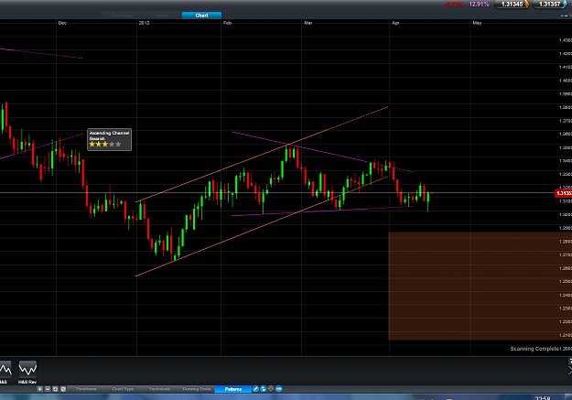
Task: Click the fit-chart icon next to minus button
Action: tap(55, 389)
